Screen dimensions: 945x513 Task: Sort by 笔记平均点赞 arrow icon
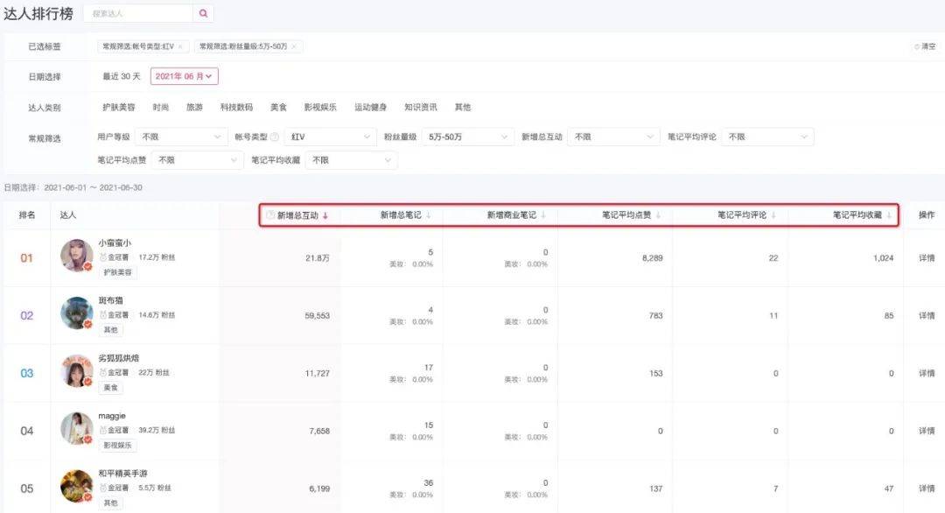pyautogui.click(x=658, y=215)
